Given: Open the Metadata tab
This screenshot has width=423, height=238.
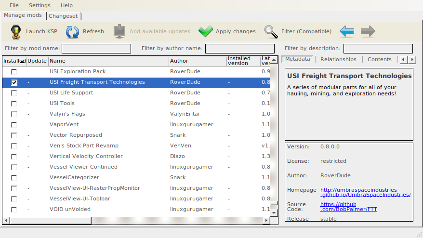Looking at the screenshot, I should point(298,59).
